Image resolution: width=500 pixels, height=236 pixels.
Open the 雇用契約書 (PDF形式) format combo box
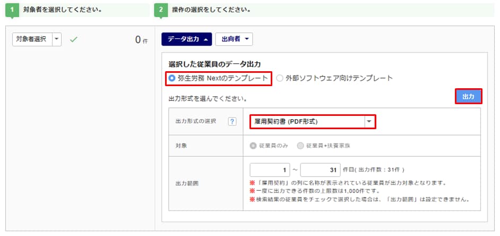pos(313,122)
